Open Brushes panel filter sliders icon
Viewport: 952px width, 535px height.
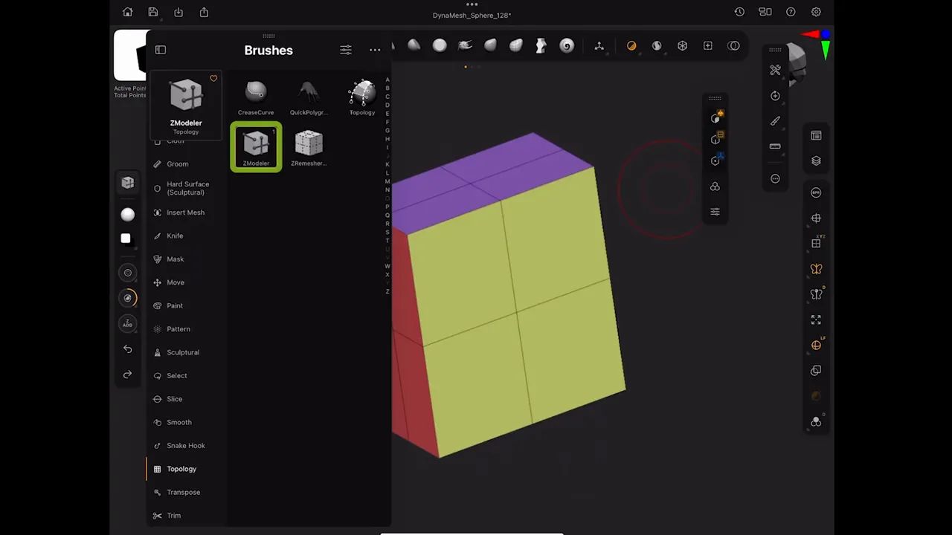pos(346,50)
